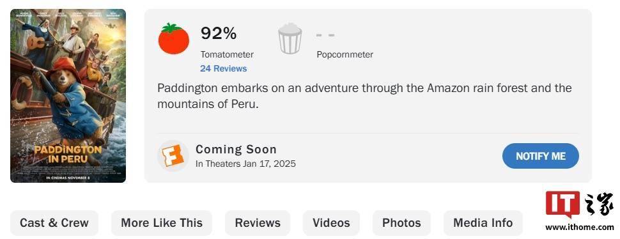Click the NOTIFY ME button
The height and width of the screenshot is (239, 620).
click(541, 156)
